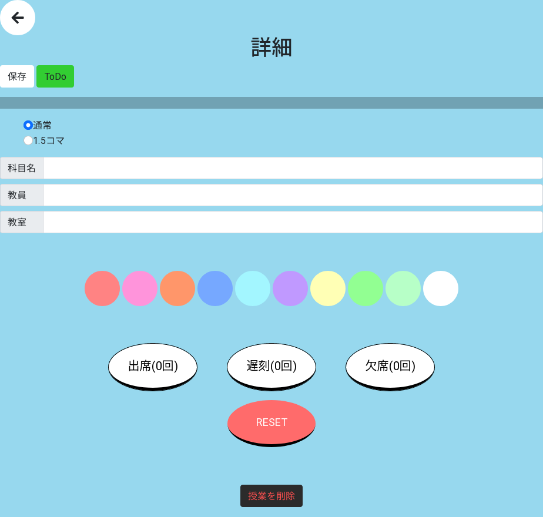543x517 pixels.
Task: Pick the mint green color circle
Action: pos(403,288)
